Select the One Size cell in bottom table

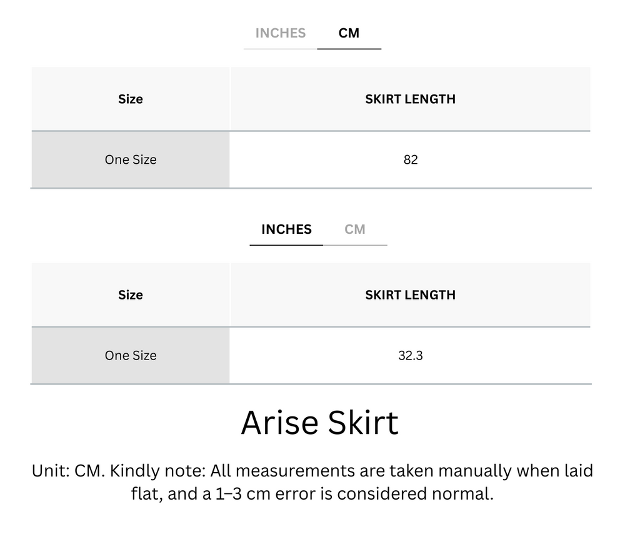click(130, 355)
